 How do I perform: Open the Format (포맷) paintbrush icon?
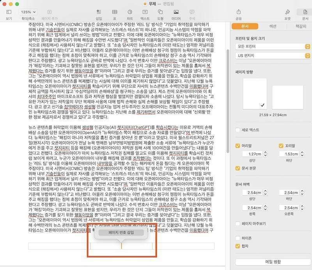tap(287, 12)
